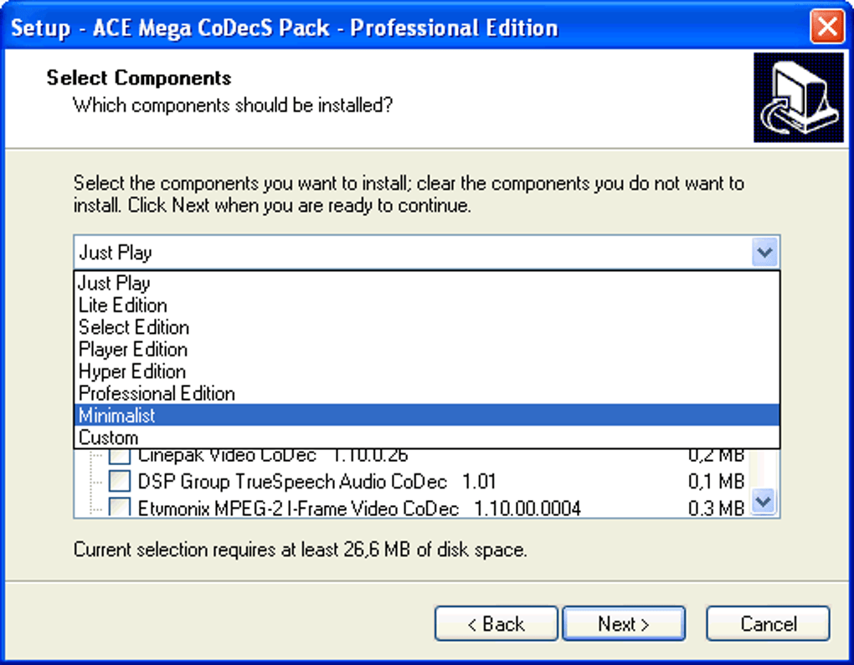This screenshot has width=854, height=665.
Task: Close the setup window with red X
Action: 827,26
